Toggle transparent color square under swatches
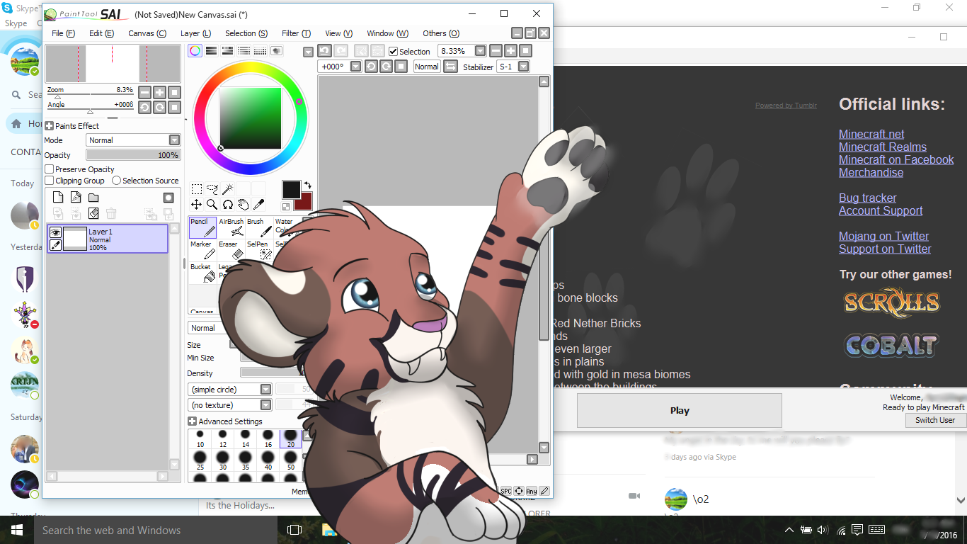 pos(286,207)
